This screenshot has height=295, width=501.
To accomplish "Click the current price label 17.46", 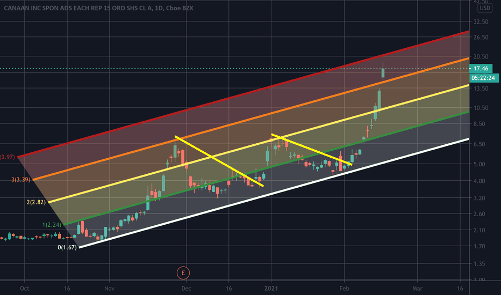I will tap(481, 68).
